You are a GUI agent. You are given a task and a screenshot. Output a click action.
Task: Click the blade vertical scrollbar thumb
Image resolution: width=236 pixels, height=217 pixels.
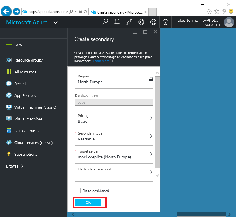pos(157,122)
